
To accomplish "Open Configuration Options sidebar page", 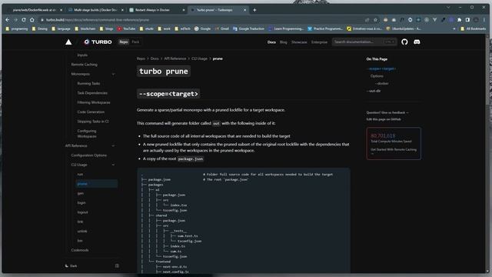I will 89,155.
